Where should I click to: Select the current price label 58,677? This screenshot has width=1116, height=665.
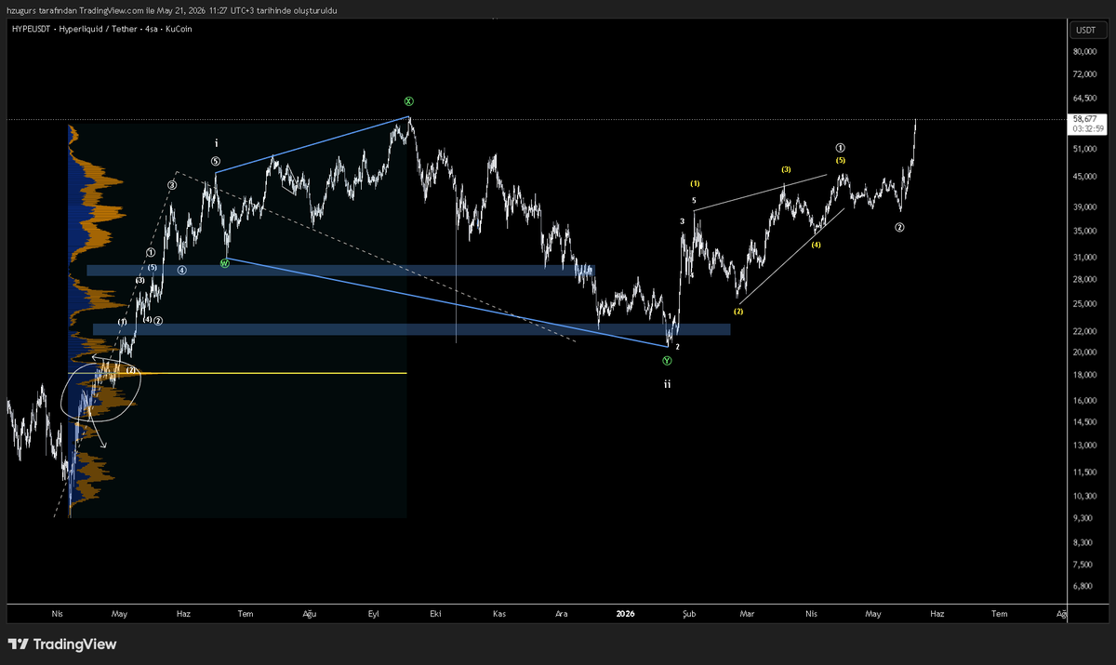(1084, 119)
